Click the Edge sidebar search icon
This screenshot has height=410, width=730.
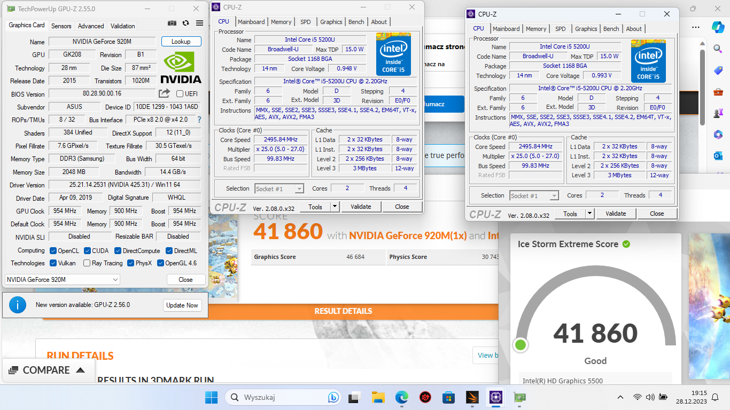[x=718, y=49]
